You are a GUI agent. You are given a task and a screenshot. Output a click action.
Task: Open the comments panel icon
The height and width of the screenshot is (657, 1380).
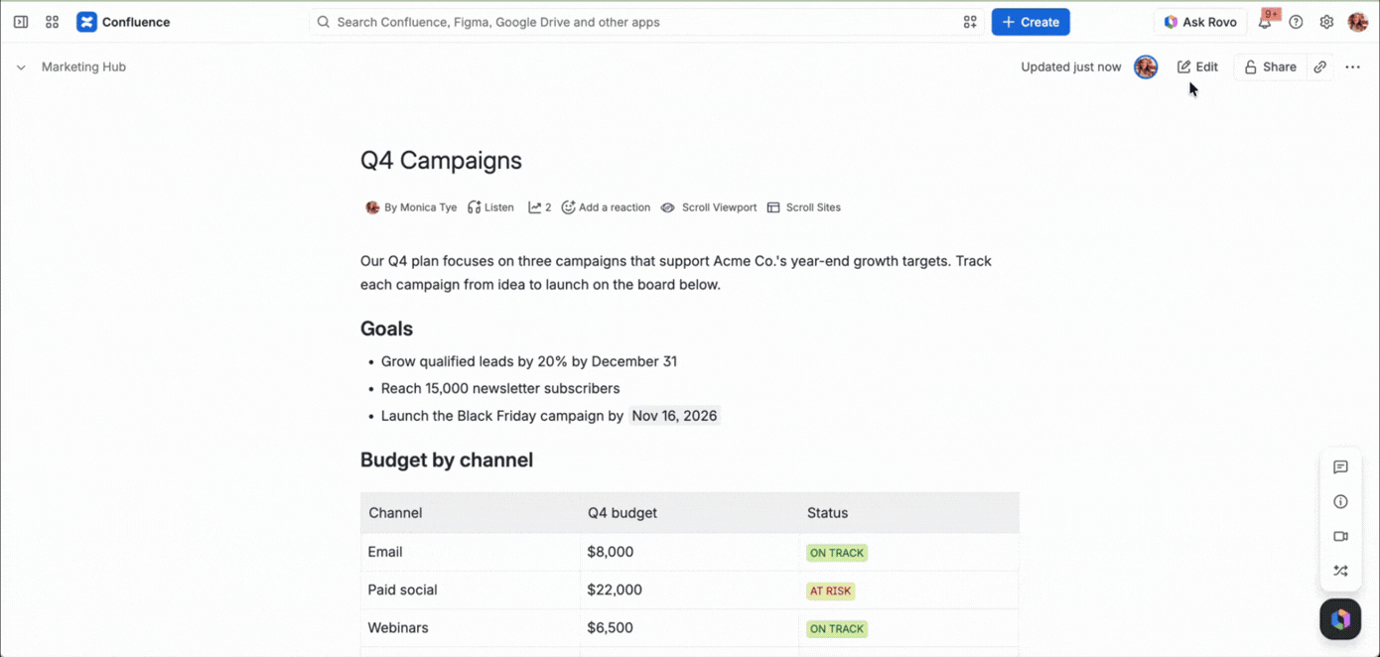tap(1340, 467)
